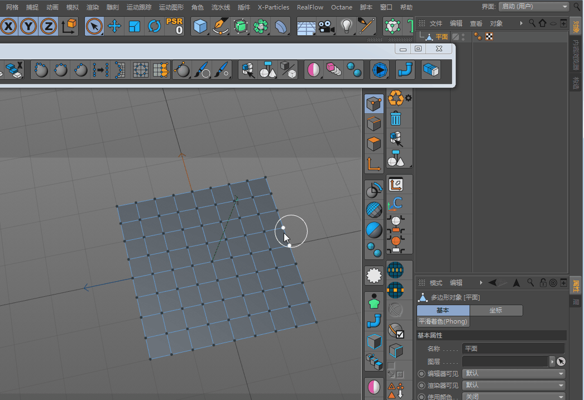Add a Cube primitive object
Screen dimensions: 584x400
tap(200, 26)
